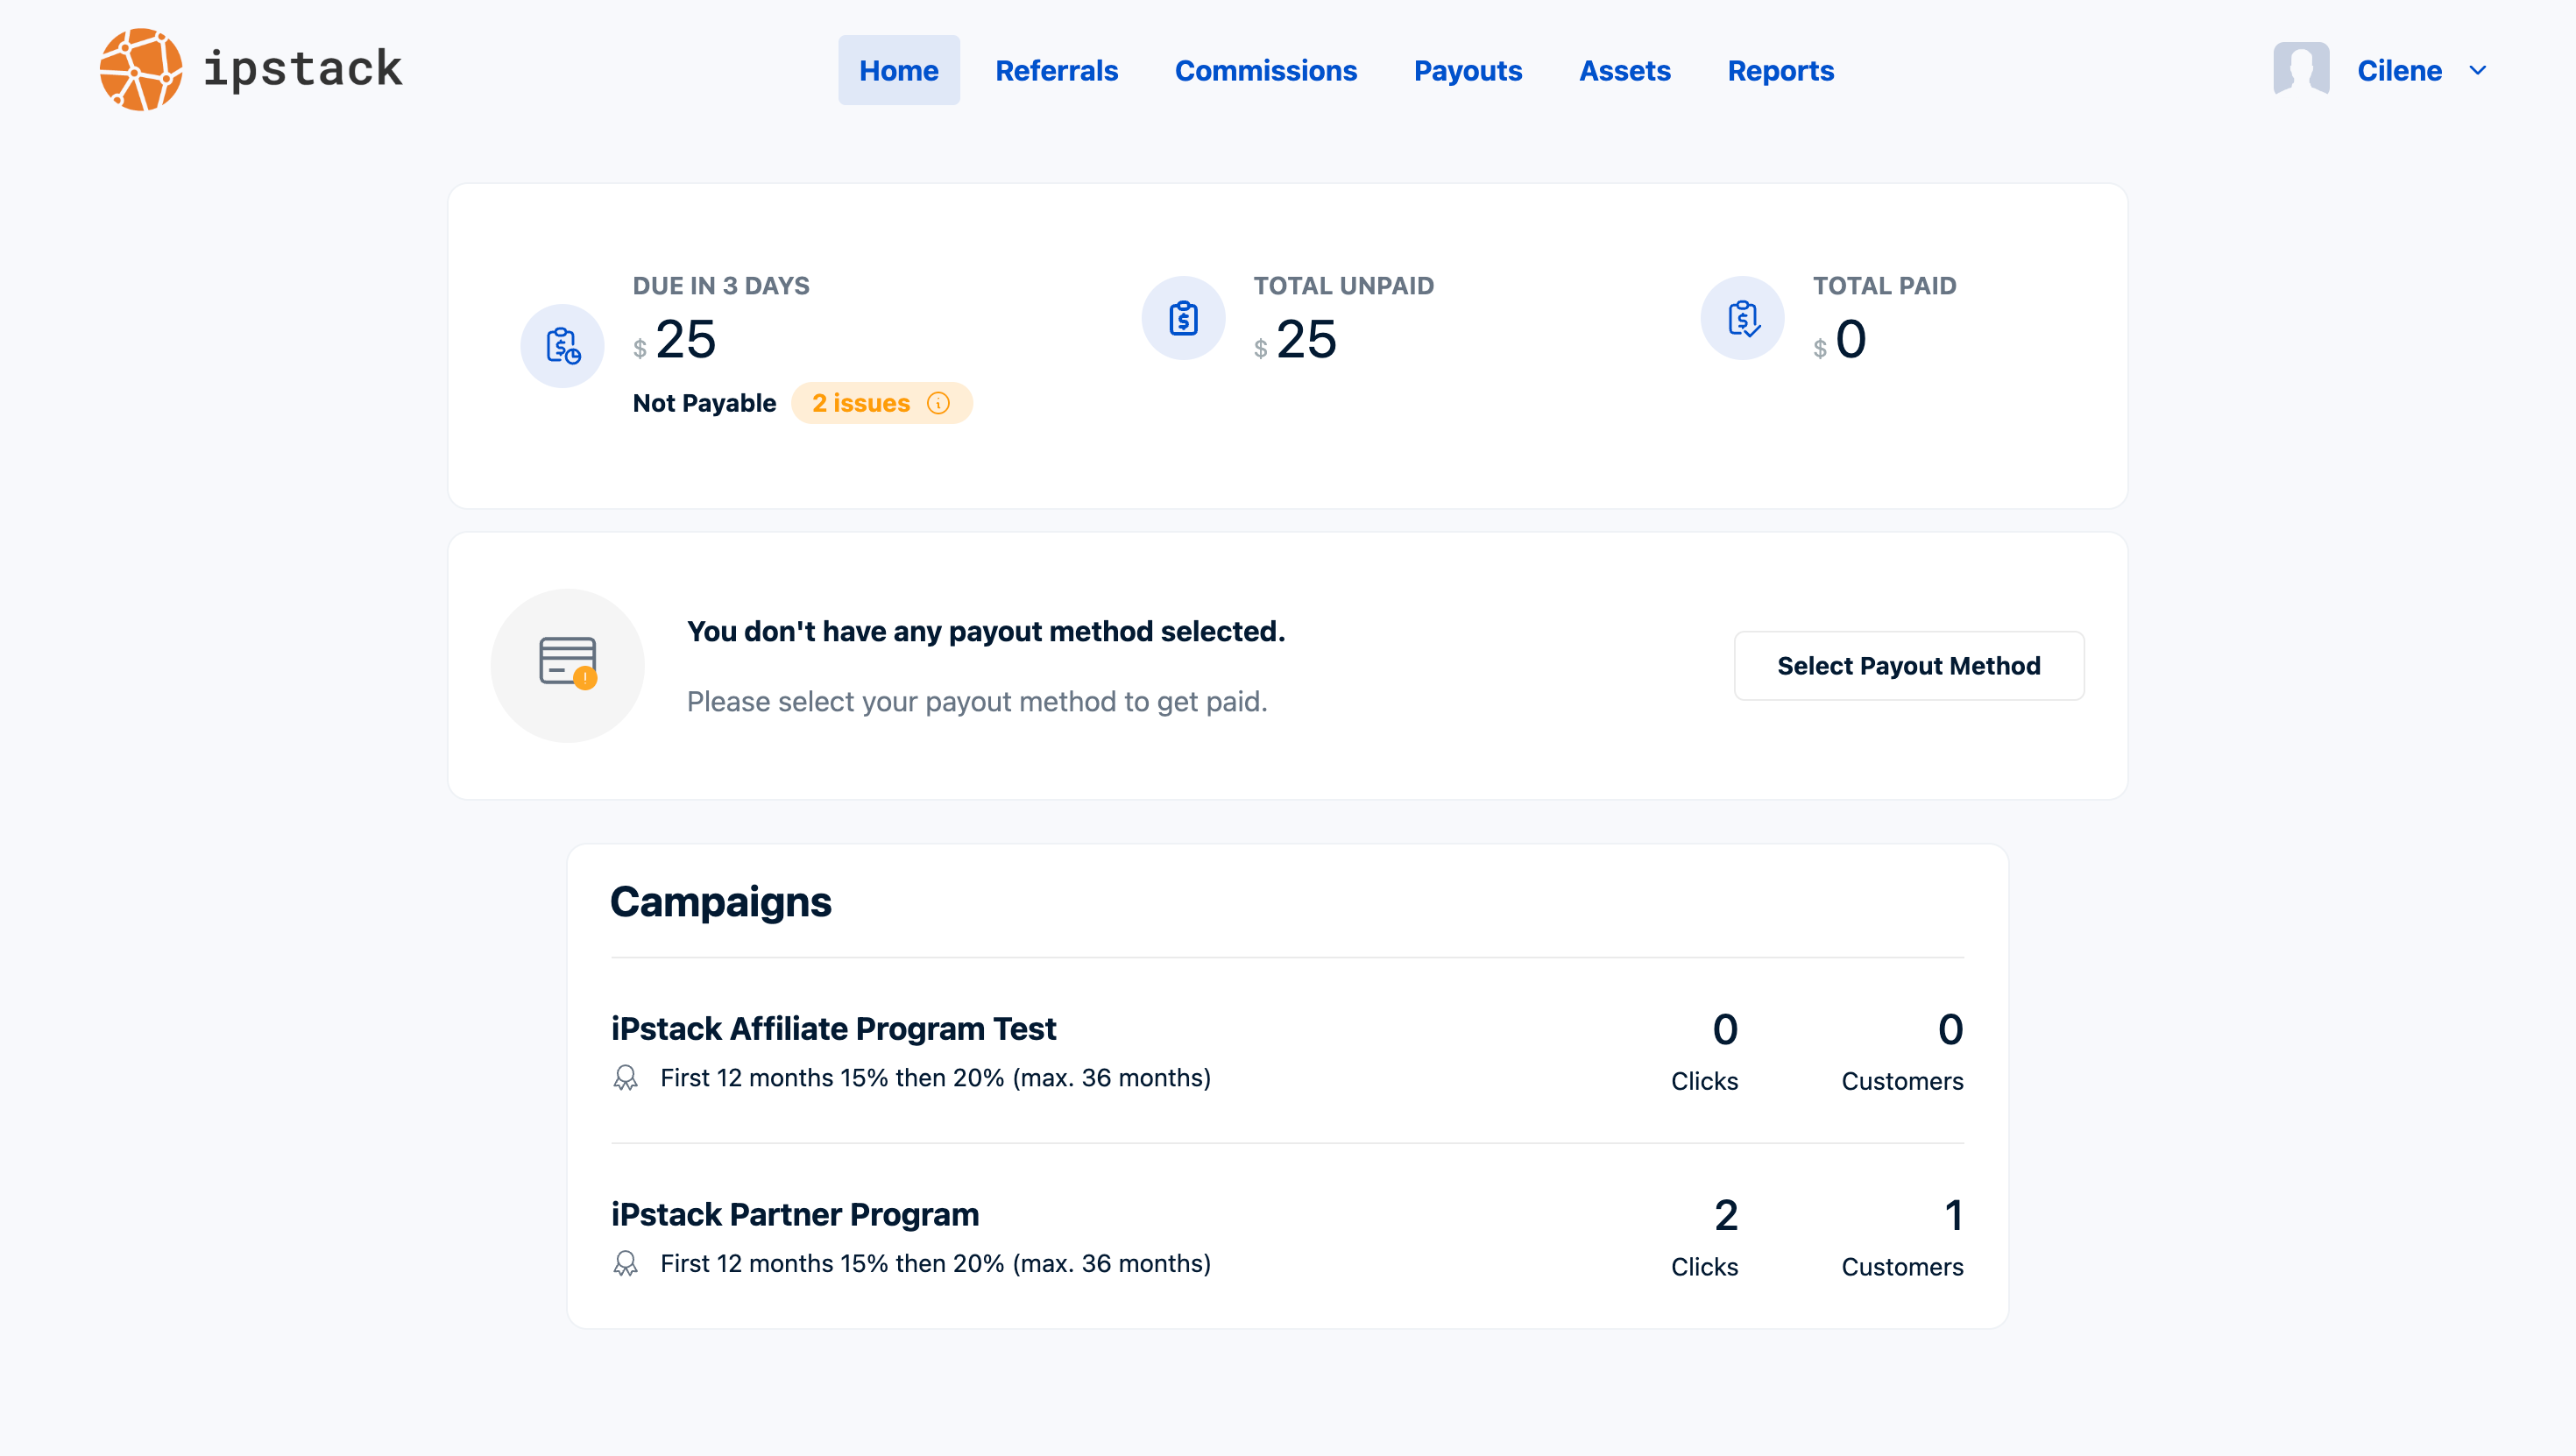Open the 2 issues warning badge

(x=861, y=403)
